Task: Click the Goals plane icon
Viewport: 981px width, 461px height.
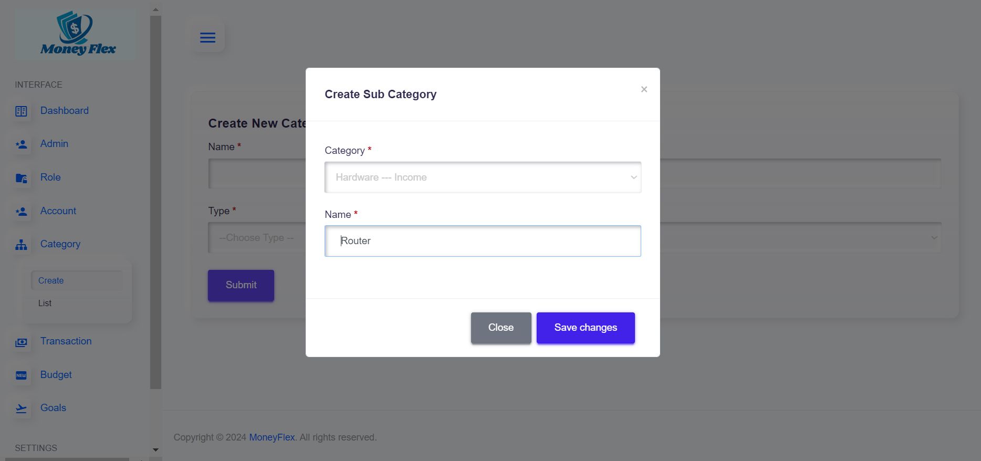Action: [x=21, y=408]
